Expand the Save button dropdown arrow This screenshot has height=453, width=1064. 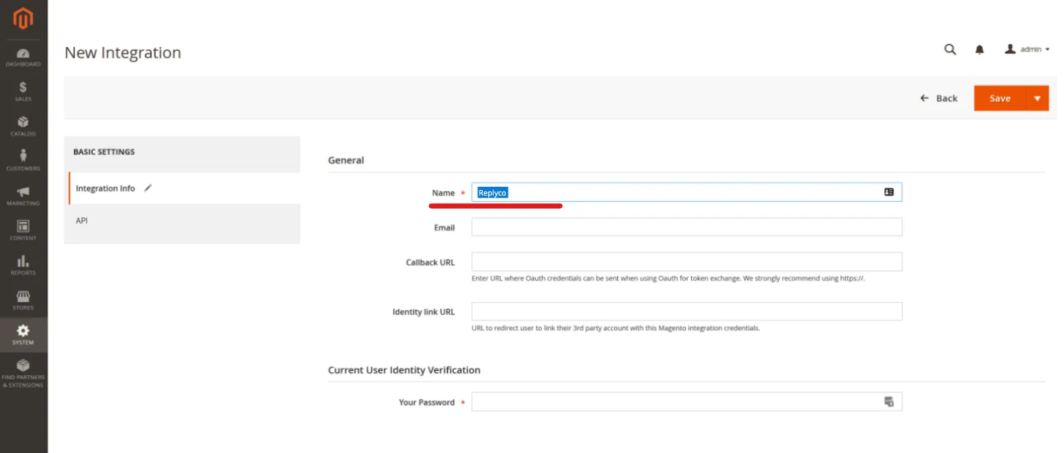tap(1037, 98)
